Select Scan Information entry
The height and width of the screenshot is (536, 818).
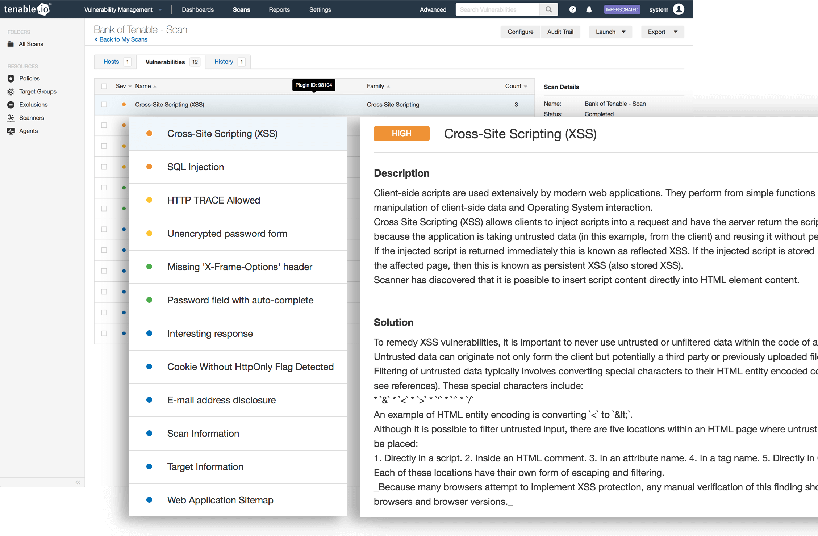tap(238, 434)
